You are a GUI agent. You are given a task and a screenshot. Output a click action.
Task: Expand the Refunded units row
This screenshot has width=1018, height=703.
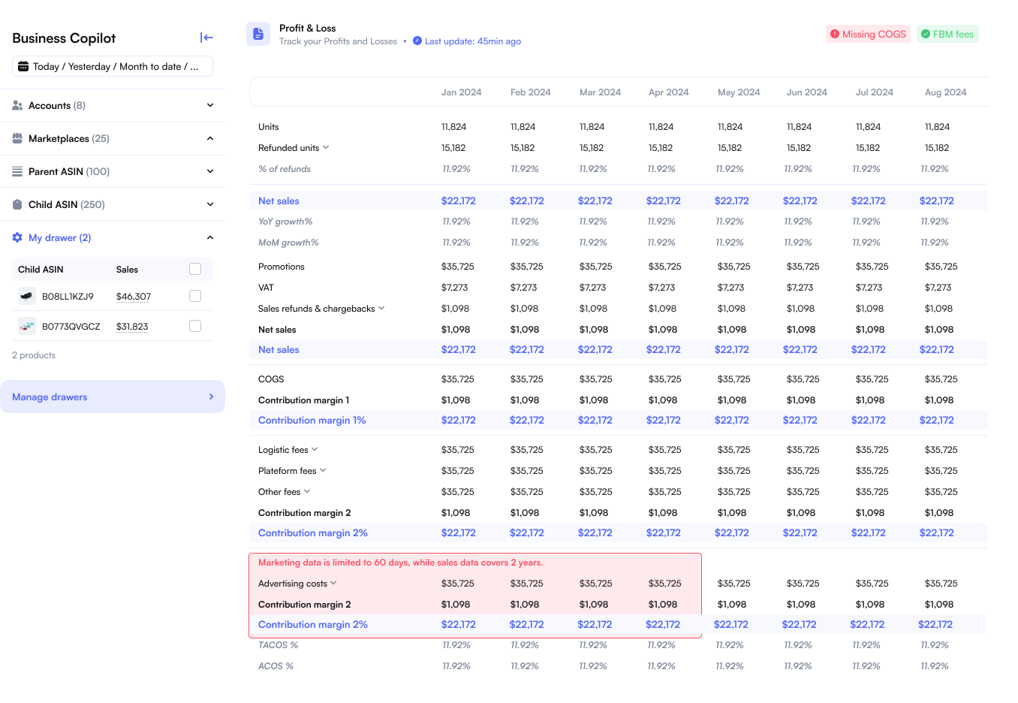pos(326,147)
